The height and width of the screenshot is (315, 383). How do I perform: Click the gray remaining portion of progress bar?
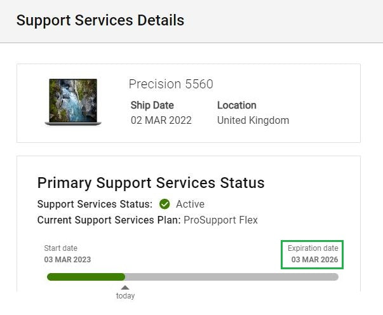click(232, 277)
